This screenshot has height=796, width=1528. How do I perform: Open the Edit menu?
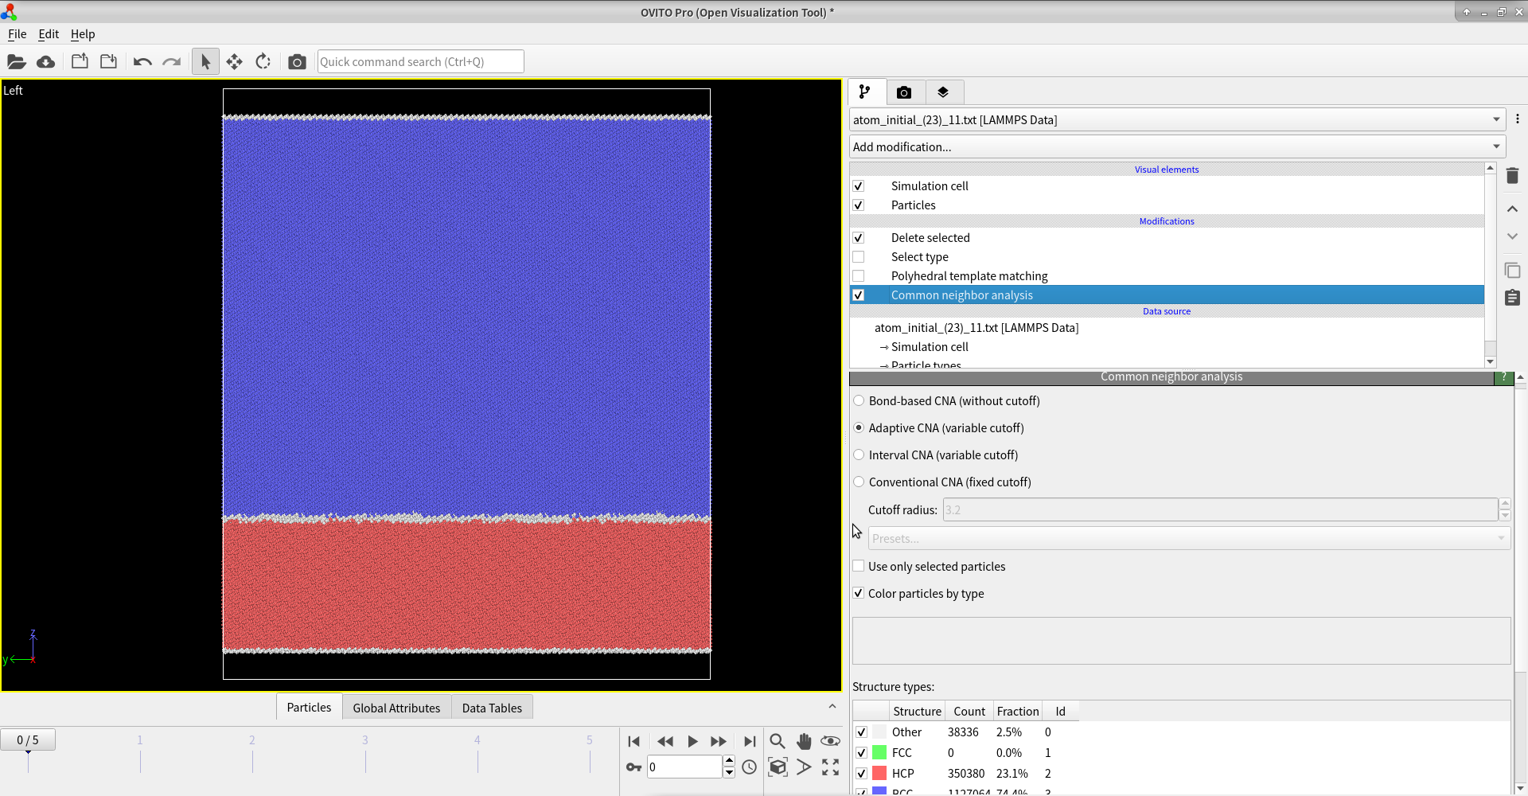[49, 34]
